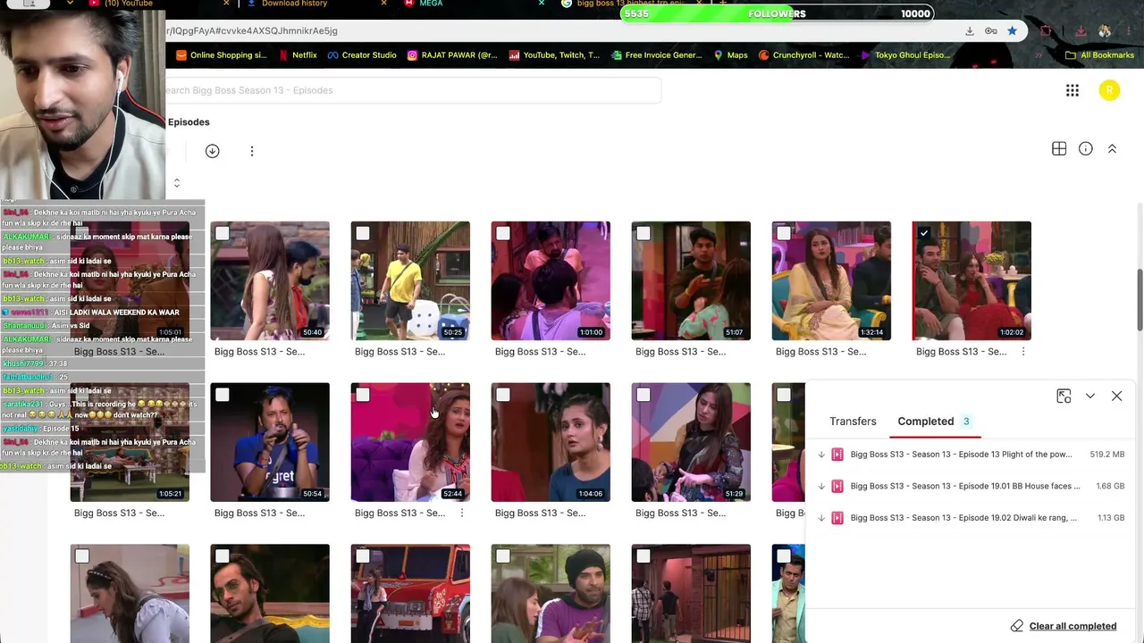Open the folder info panel icon
The width and height of the screenshot is (1144, 643).
[x=1086, y=149]
